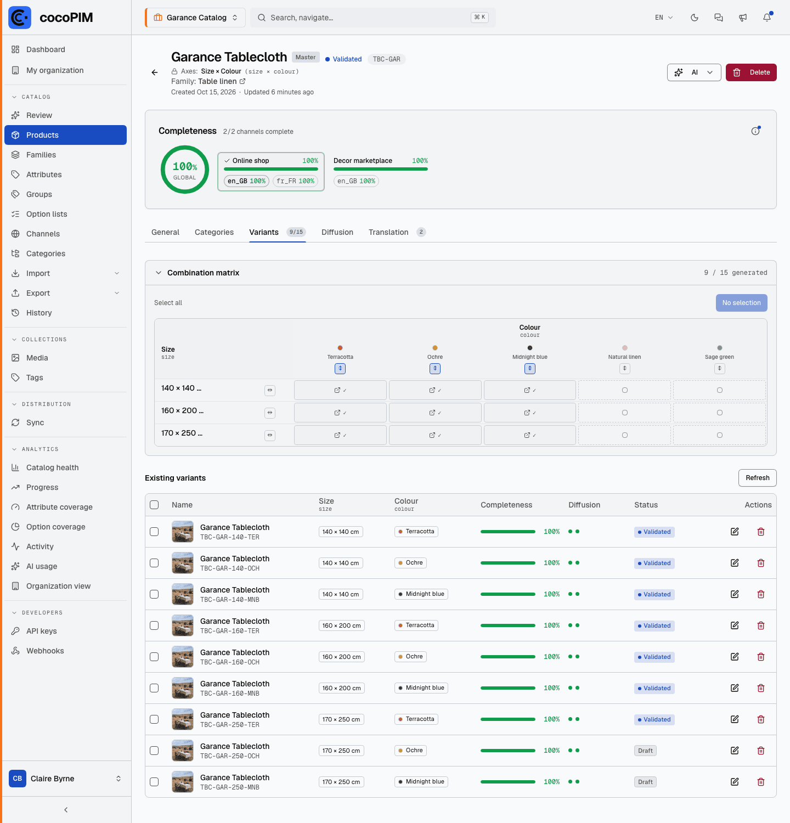Open the announcements megaphone icon
Image resolution: width=790 pixels, height=823 pixels.
pos(743,18)
